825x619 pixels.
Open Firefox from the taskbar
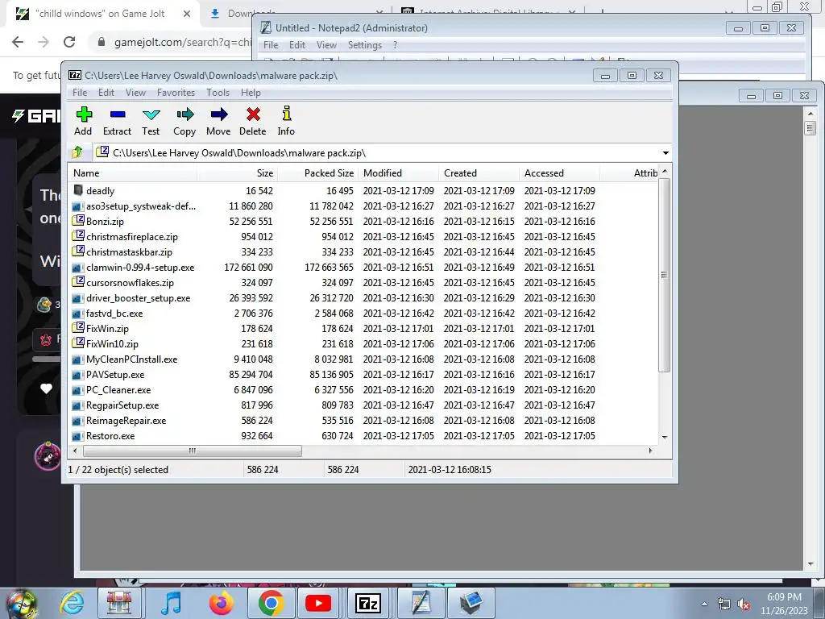coord(221,603)
